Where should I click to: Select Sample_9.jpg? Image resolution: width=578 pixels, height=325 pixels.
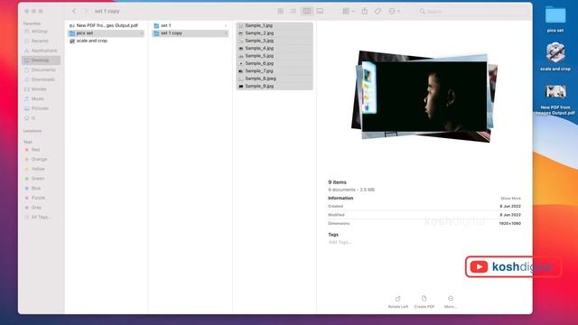pyautogui.click(x=275, y=86)
